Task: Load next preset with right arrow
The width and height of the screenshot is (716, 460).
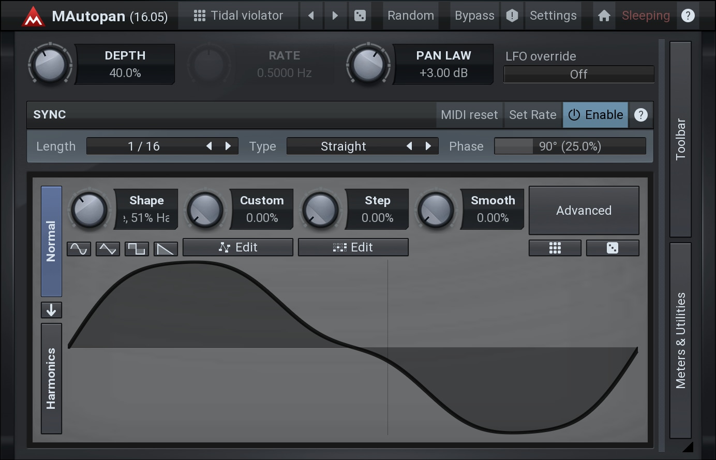Action: point(335,16)
